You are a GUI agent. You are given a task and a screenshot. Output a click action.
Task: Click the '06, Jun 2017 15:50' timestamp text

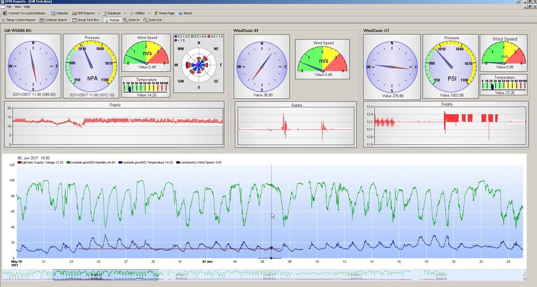click(33, 158)
